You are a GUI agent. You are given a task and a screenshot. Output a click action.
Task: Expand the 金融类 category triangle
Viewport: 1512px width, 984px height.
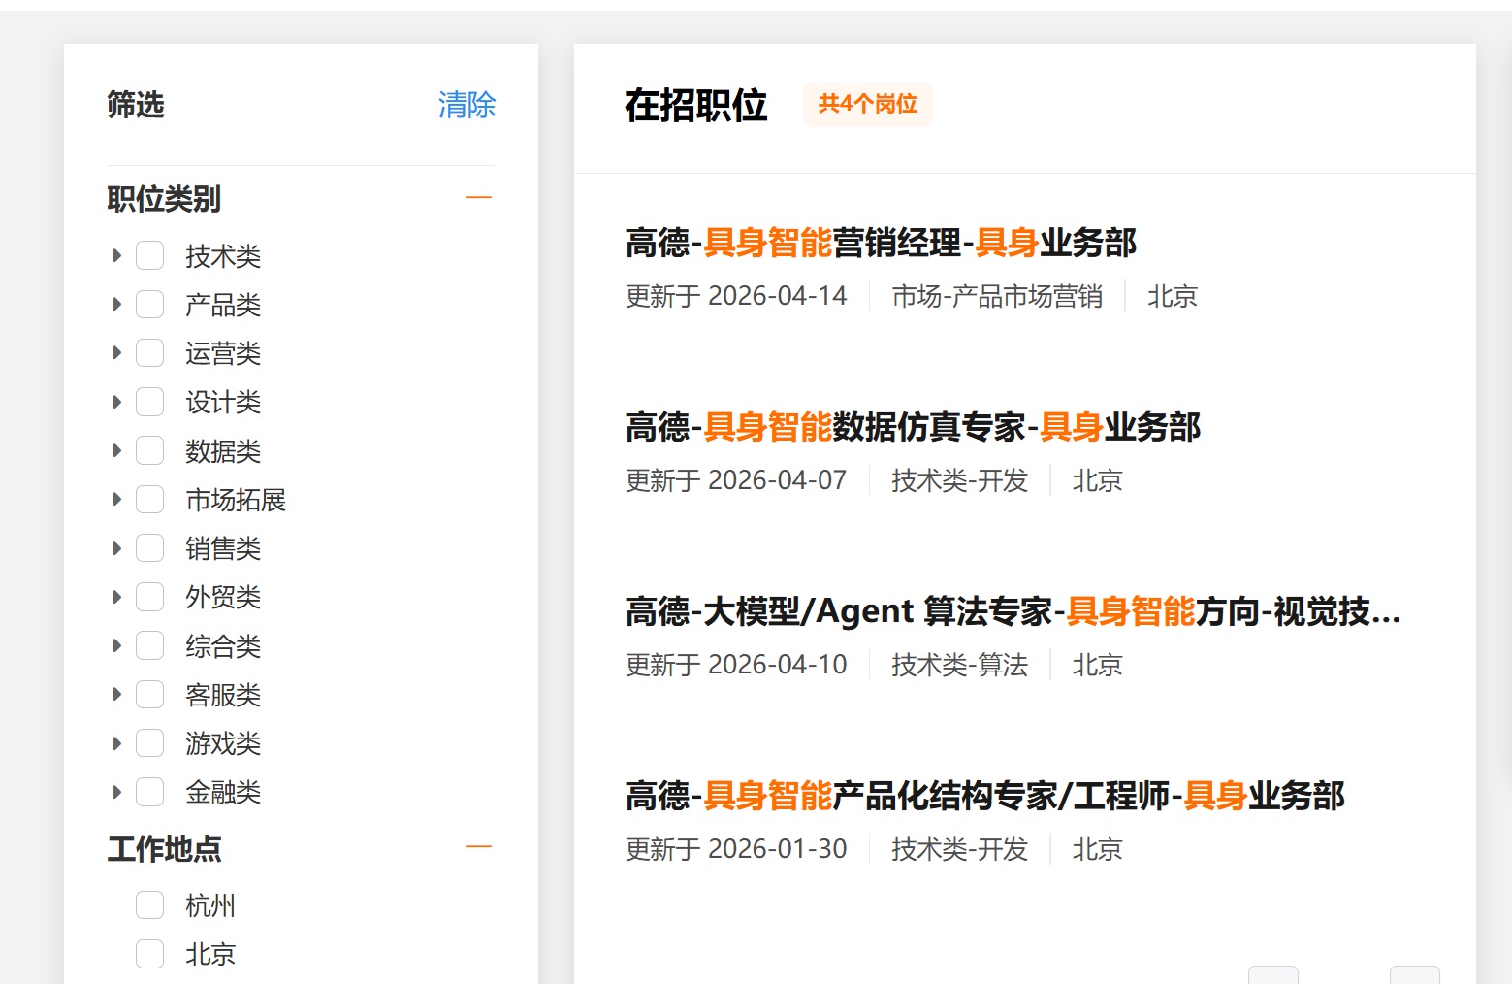117,792
